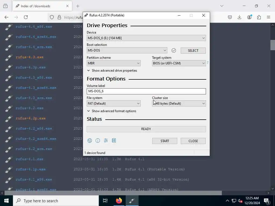Open rufus-4.2p.exe download link
The width and height of the screenshot is (275, 206).
(x=31, y=118)
